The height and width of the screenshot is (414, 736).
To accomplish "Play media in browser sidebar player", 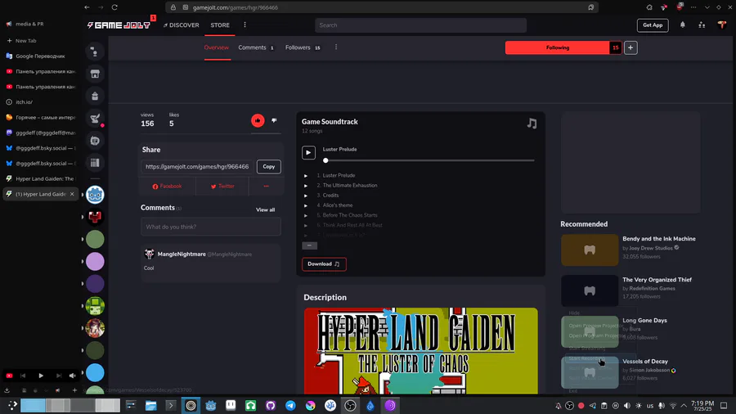I will click(x=41, y=376).
